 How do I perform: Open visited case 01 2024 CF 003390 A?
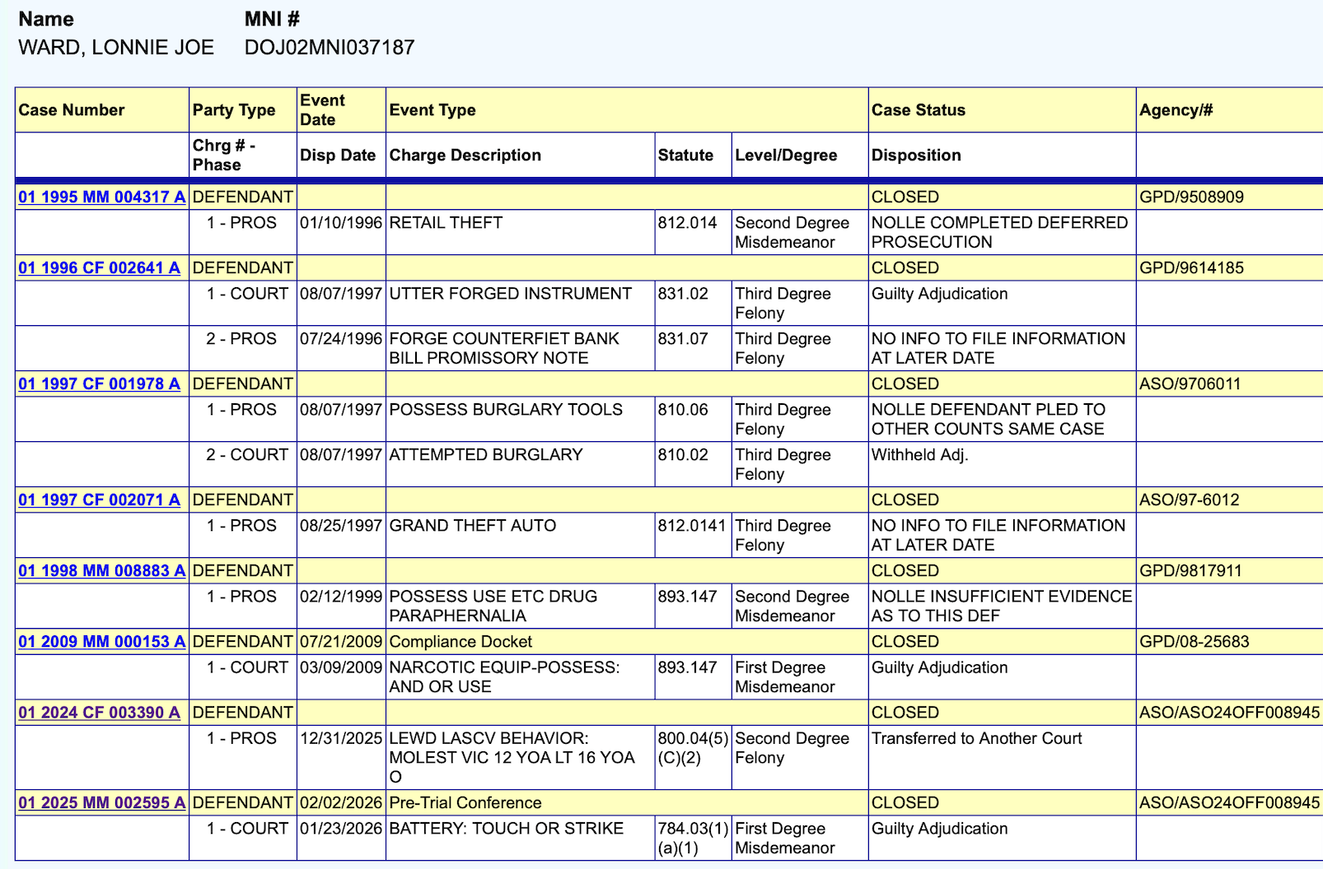tap(99, 712)
